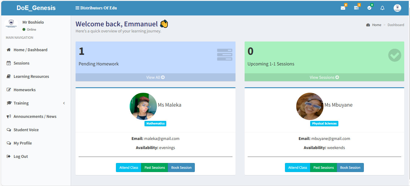Click the Home breadcrumb link
The image size is (410, 186).
[376, 25]
